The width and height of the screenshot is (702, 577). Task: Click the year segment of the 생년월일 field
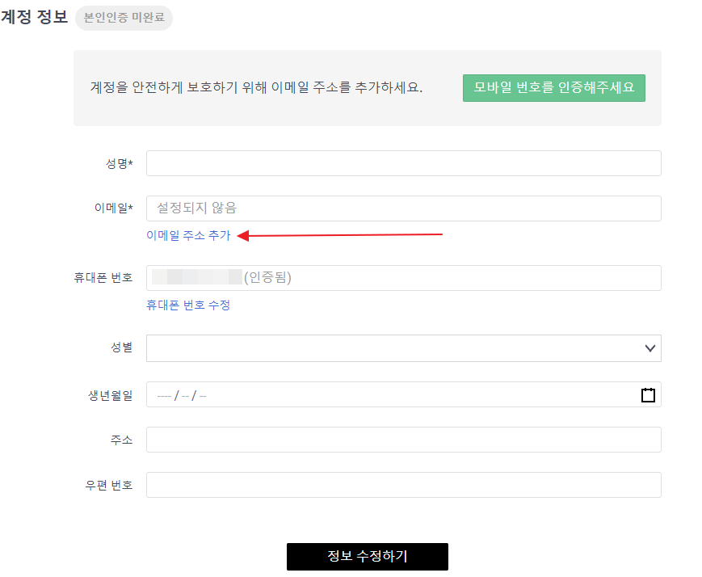point(164,395)
